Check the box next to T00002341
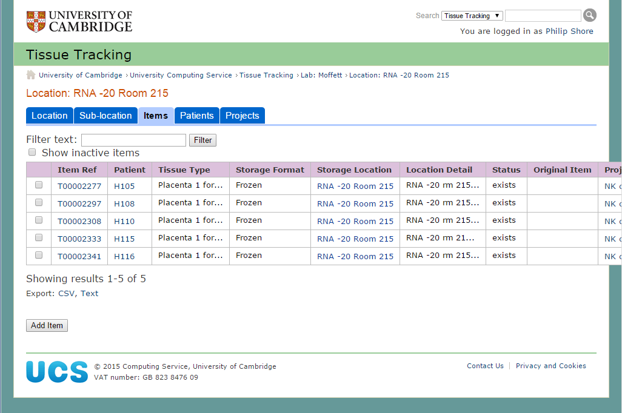The image size is (622, 413). (39, 256)
